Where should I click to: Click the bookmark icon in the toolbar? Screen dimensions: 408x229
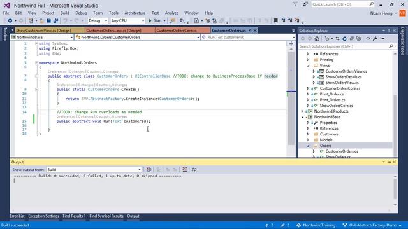click(276, 20)
